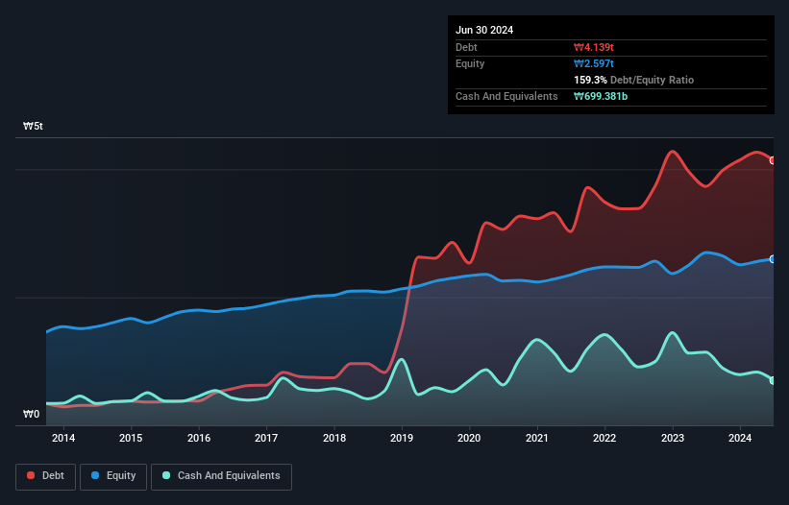789x505 pixels.
Task: Click the 2022 x-axis label
Action: [604, 438]
